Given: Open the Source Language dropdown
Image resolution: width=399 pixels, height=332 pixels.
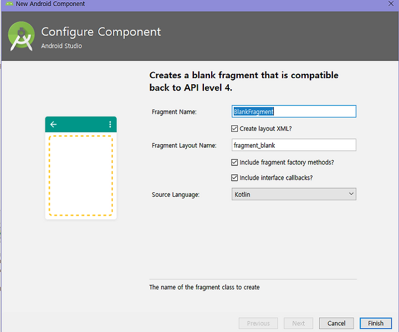Looking at the screenshot, I should point(294,194).
